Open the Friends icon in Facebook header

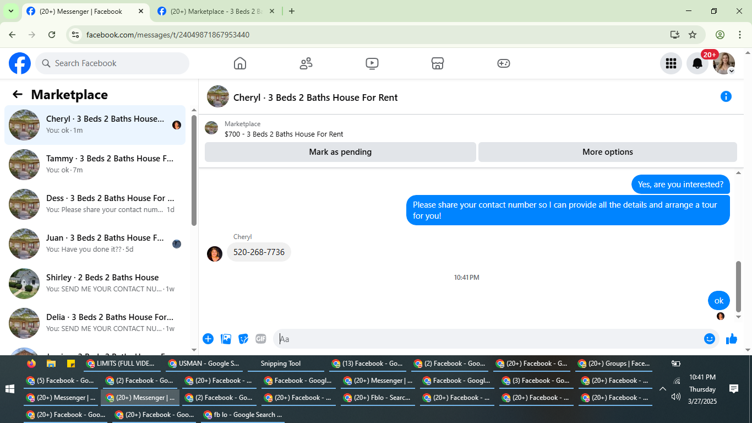coord(306,63)
